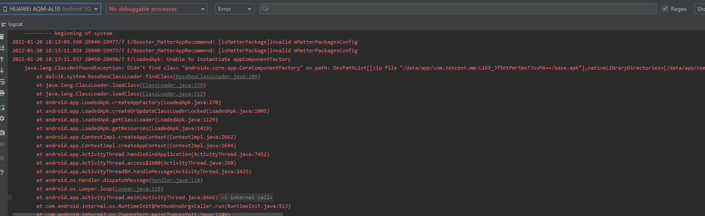Open BaseDexClassLoader.java:209 source link
Image resolution: width=705 pixels, height=216 pixels.
[x=216, y=76]
